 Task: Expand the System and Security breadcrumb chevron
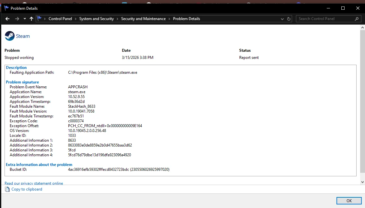pyautogui.click(x=117, y=19)
